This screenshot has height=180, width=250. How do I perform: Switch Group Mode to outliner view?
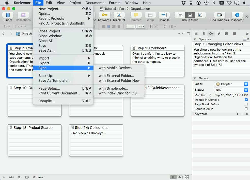200,15
